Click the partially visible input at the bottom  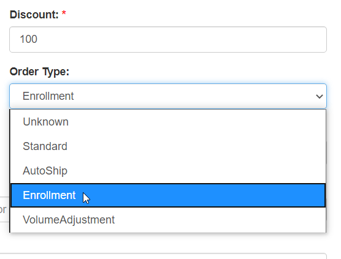coord(163,256)
